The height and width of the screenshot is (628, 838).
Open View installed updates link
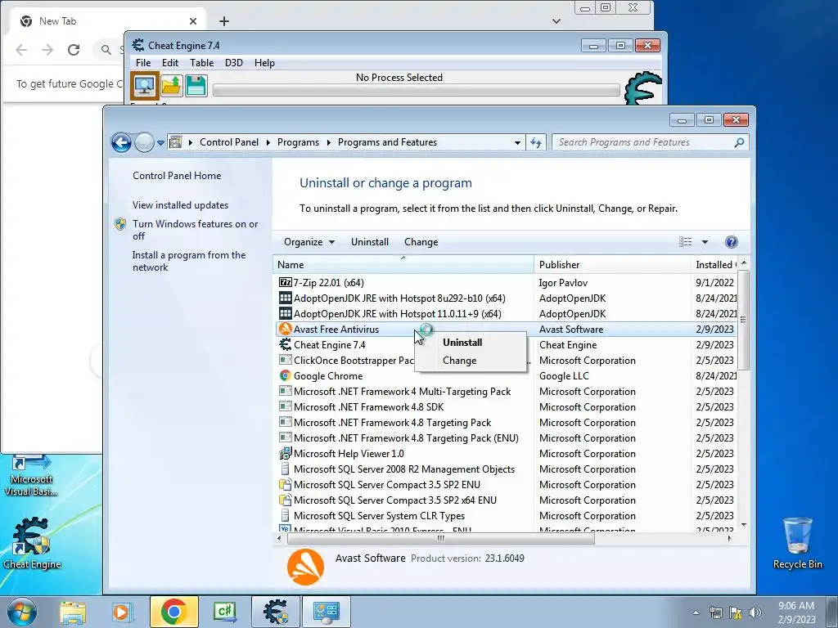tap(181, 205)
